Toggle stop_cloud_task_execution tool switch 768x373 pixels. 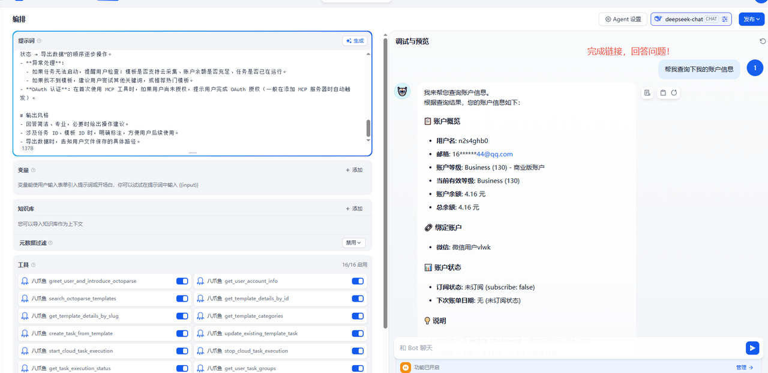pyautogui.click(x=358, y=351)
